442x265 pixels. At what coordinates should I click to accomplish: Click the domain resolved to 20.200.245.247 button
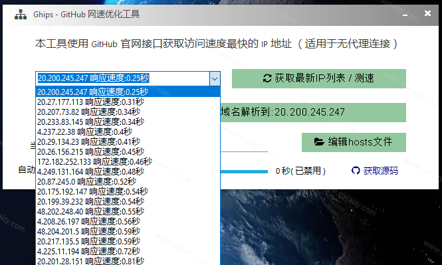pyautogui.click(x=313, y=112)
